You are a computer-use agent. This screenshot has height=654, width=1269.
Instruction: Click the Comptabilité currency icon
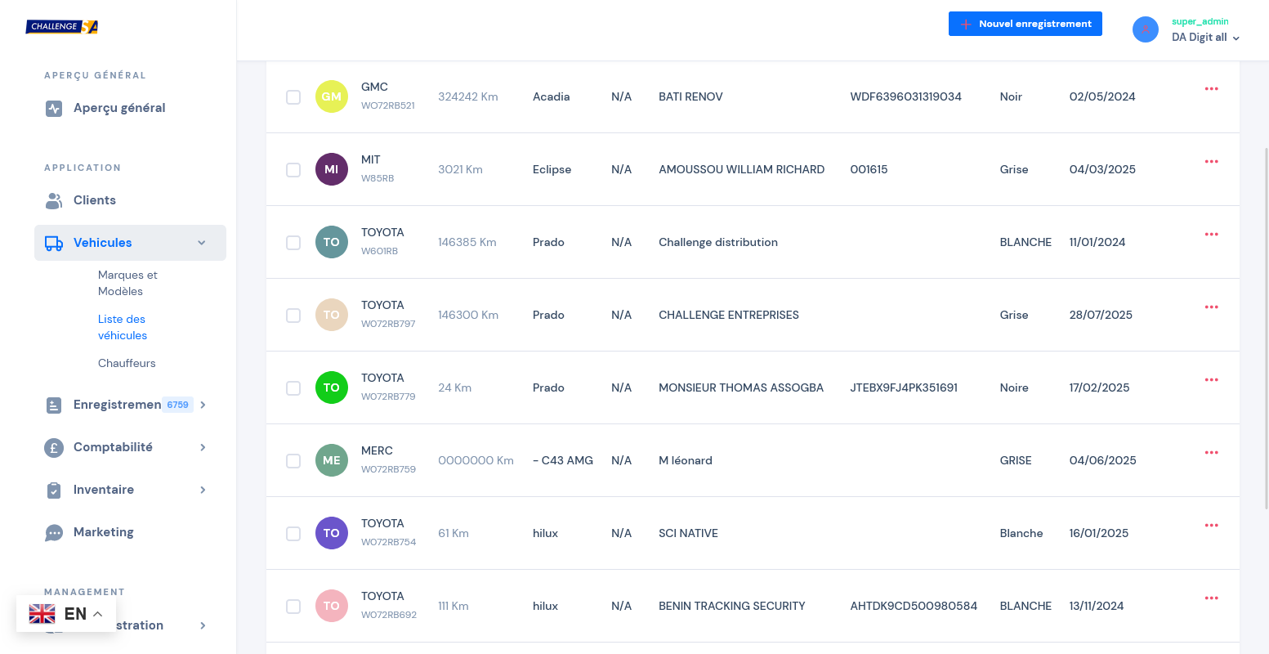(x=54, y=447)
